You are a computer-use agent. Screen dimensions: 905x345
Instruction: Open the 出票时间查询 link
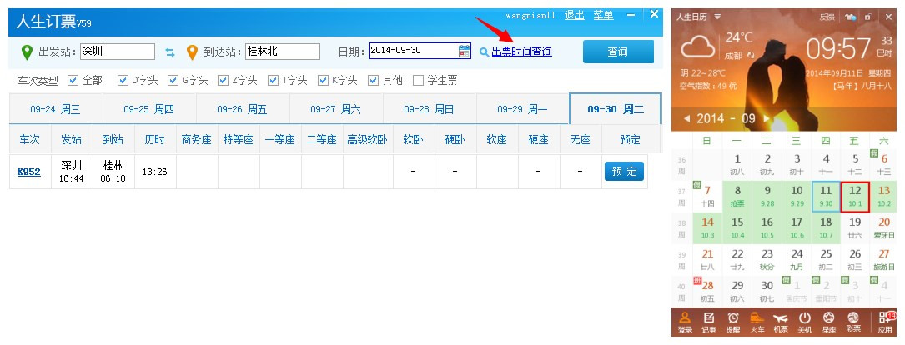521,52
